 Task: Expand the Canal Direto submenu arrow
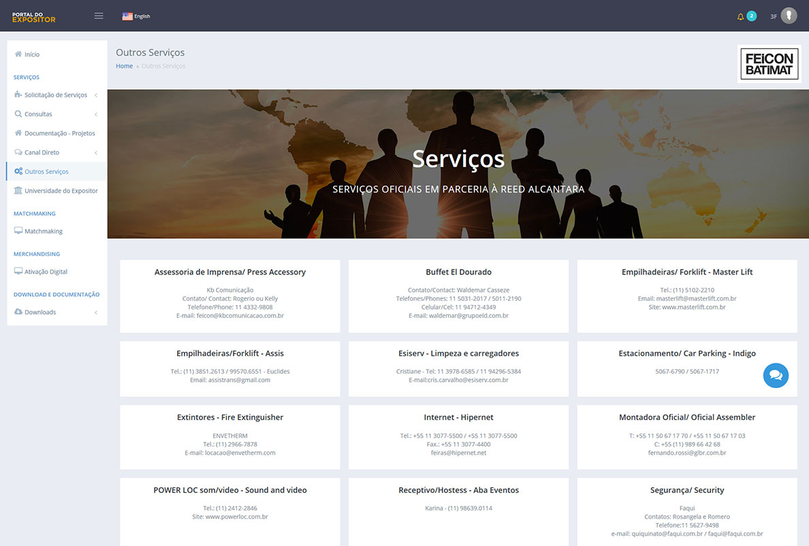point(96,152)
